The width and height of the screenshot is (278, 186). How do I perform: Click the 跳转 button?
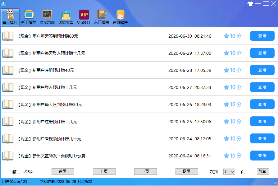click(263, 171)
